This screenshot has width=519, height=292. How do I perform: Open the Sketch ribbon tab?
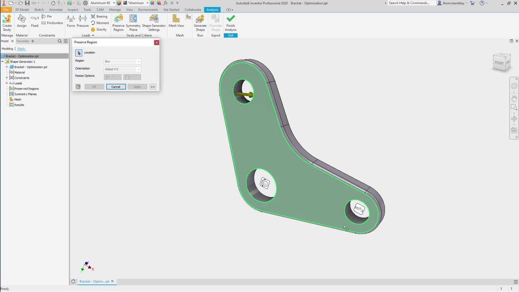click(39, 10)
